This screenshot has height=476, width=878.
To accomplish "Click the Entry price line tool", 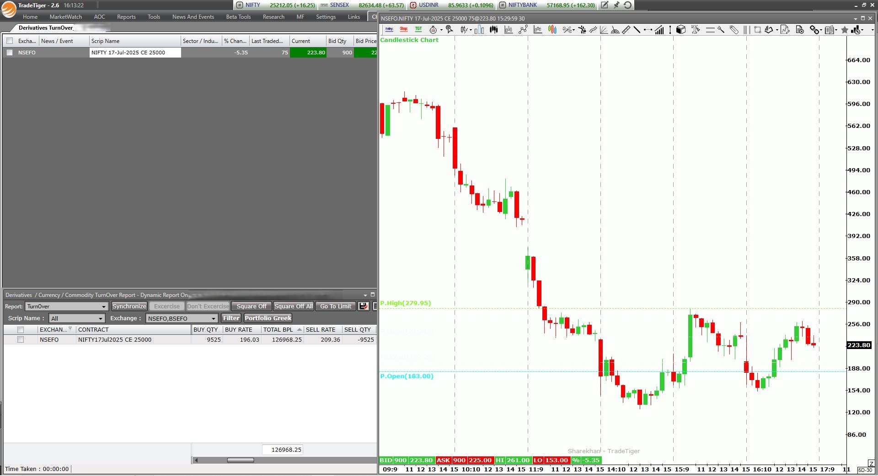I will coord(389,29).
